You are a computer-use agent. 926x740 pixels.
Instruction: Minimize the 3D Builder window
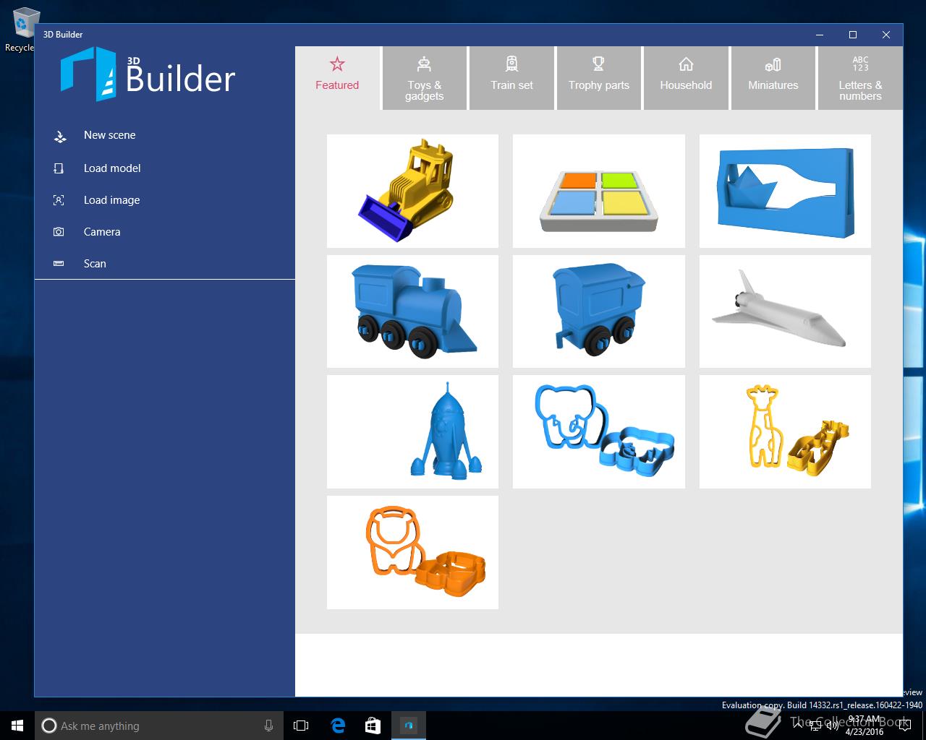pos(820,35)
